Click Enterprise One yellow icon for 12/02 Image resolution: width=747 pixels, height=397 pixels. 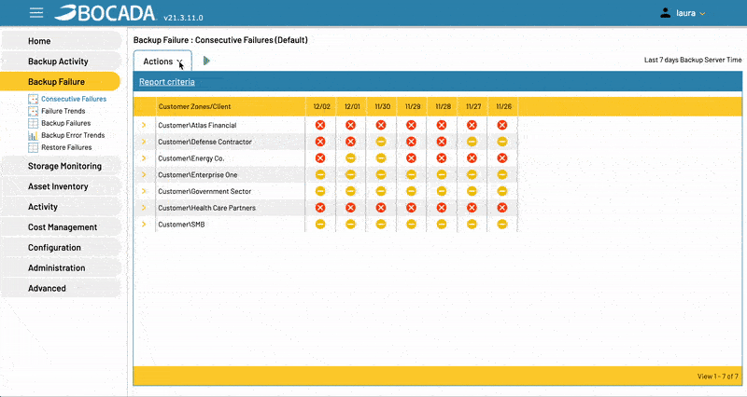320,174
